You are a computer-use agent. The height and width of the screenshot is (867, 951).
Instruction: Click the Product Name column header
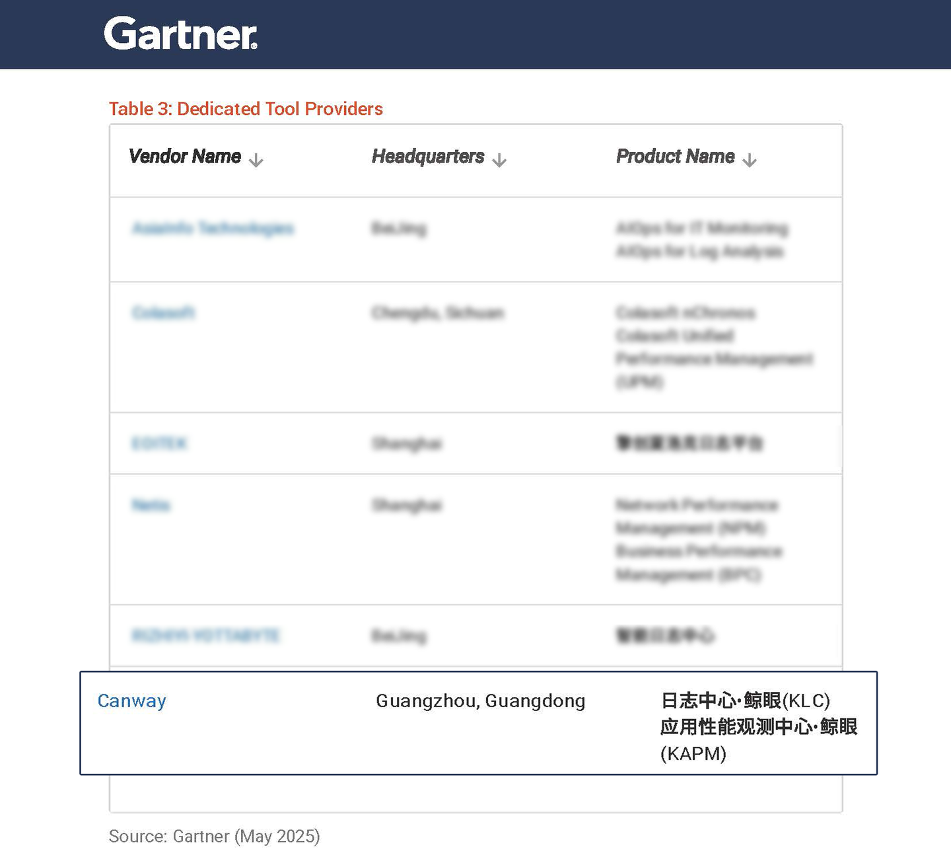pos(675,156)
